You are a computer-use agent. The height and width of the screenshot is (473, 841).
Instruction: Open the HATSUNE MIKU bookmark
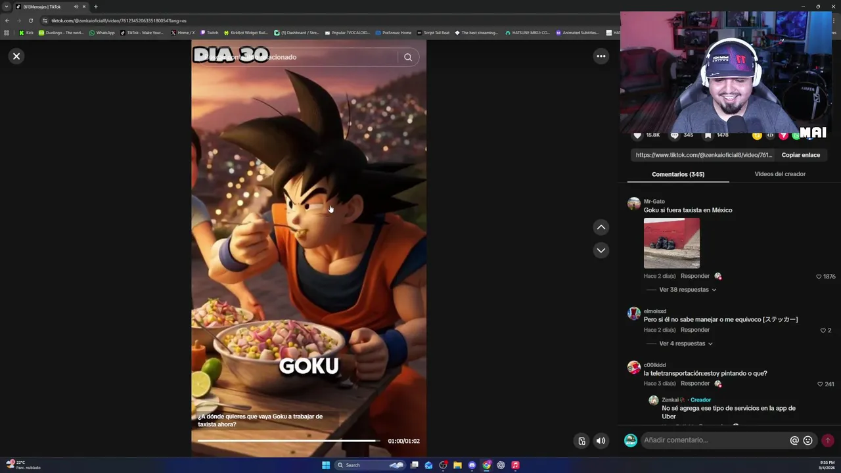[x=528, y=33]
